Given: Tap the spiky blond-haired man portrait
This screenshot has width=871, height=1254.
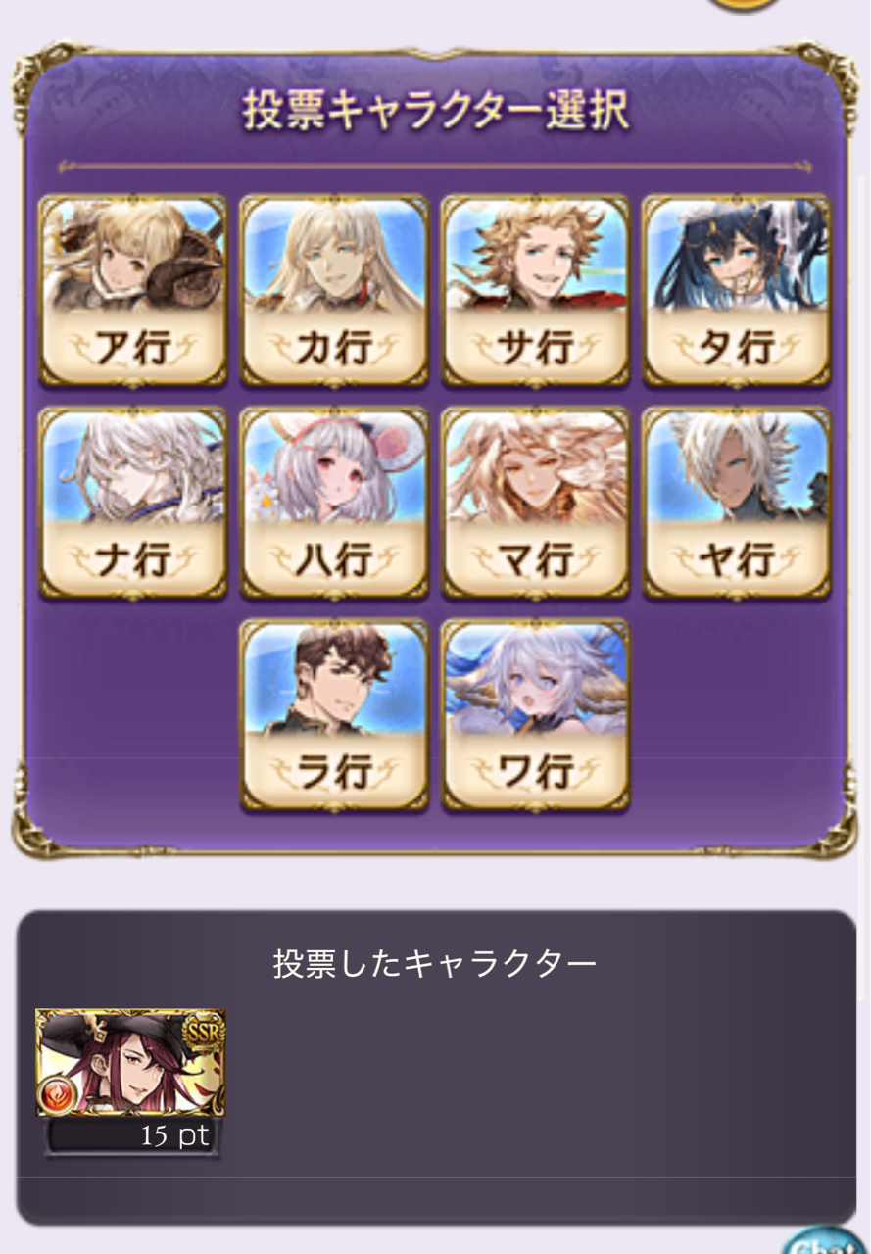Looking at the screenshot, I should click(536, 253).
